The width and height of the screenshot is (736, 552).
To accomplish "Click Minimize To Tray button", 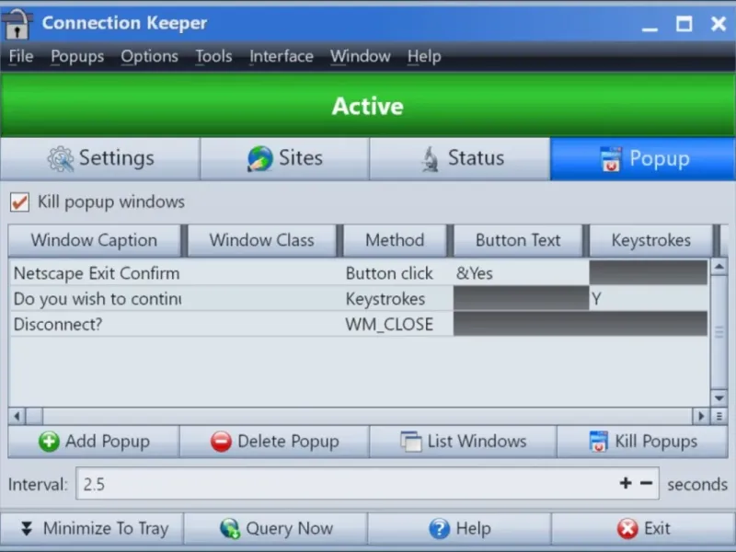I will 93,528.
